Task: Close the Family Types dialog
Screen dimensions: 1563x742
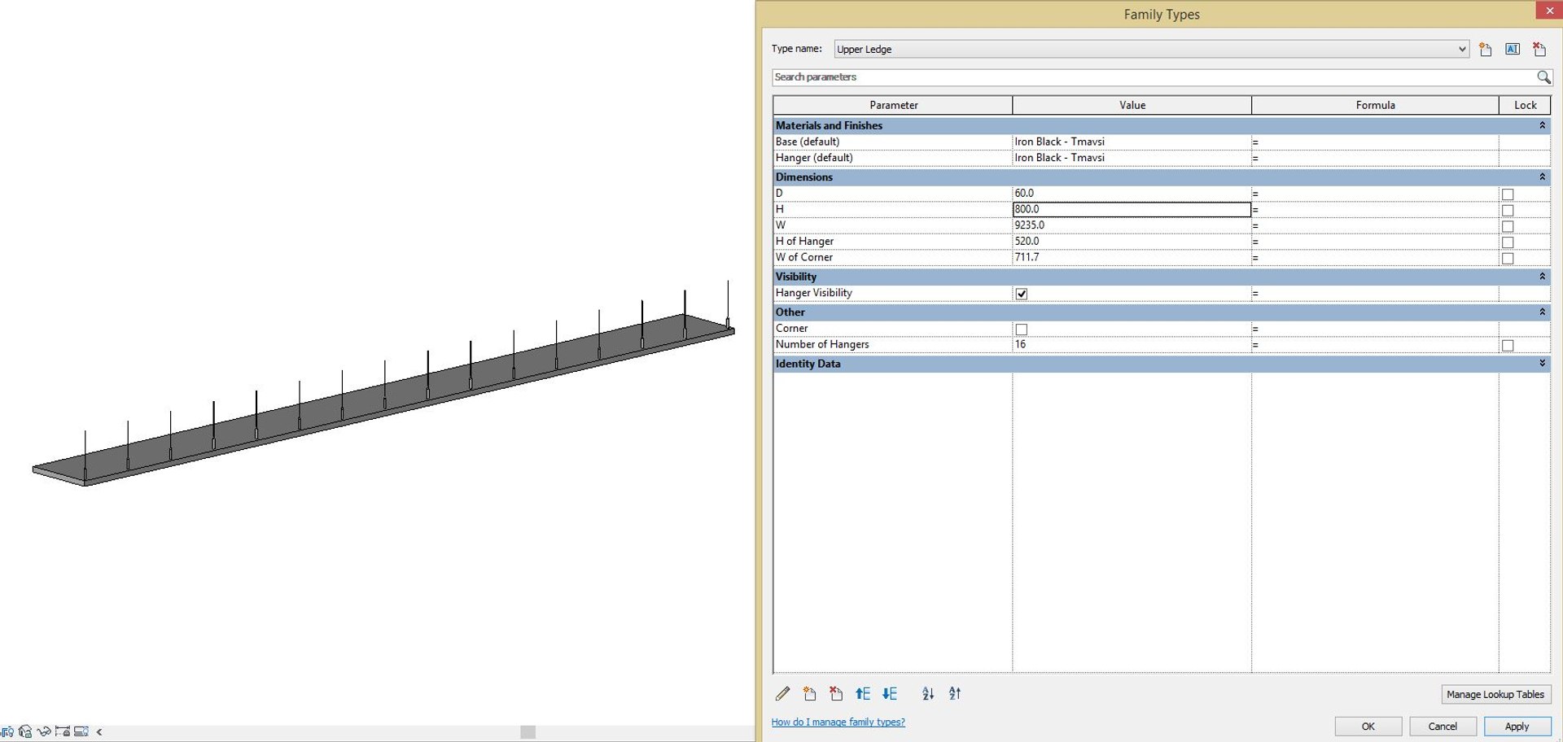Action: click(x=1549, y=10)
